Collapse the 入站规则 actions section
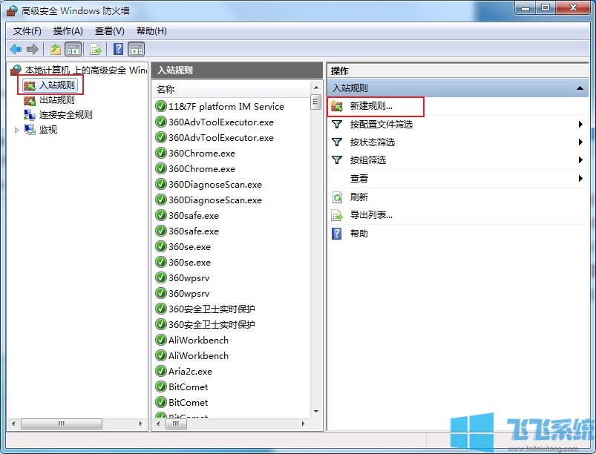596x454 pixels. pyautogui.click(x=581, y=87)
